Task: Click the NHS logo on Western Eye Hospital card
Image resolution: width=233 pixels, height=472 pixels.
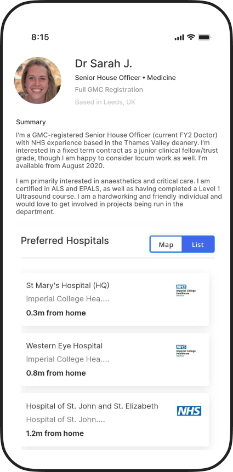Action: coord(186,350)
